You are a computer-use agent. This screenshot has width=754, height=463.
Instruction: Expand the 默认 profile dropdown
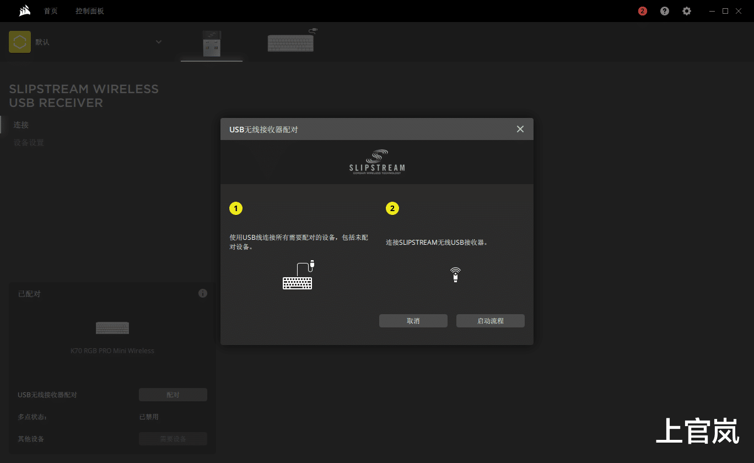159,42
